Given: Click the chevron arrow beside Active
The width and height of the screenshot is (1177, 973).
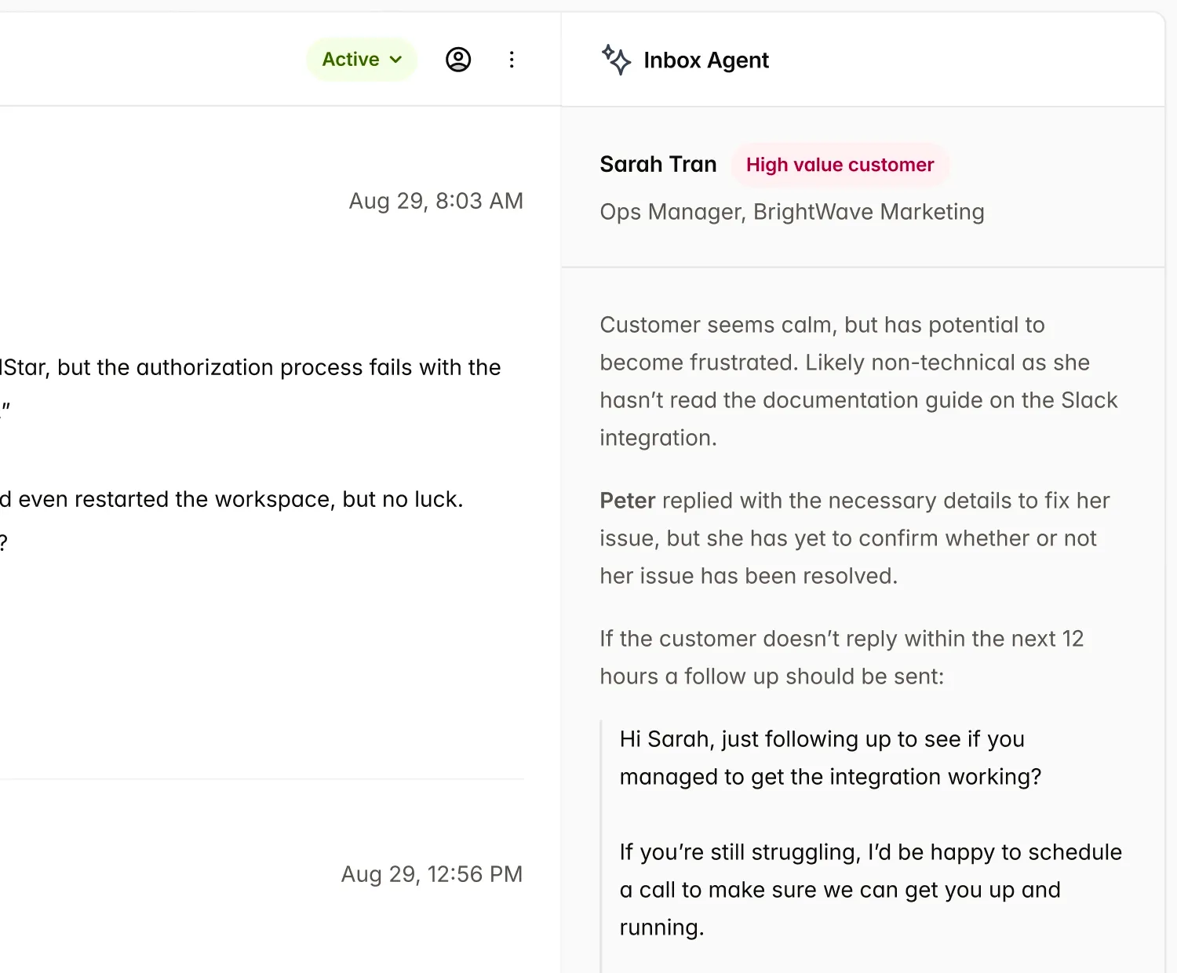Looking at the screenshot, I should 395,60.
